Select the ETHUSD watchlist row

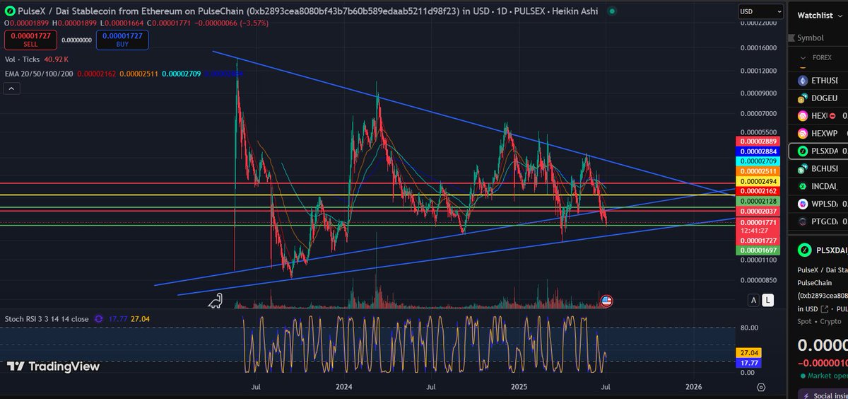click(x=818, y=81)
